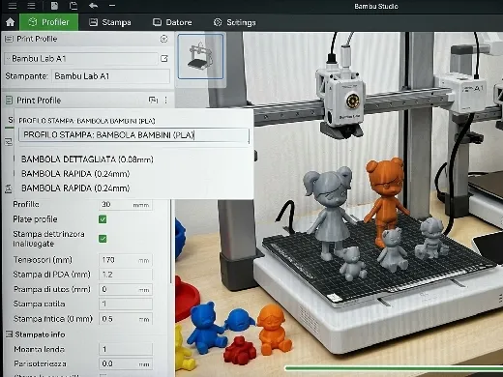Click the list icon beside the document icon
The height and width of the screenshot is (377, 503).
click(x=31, y=6)
